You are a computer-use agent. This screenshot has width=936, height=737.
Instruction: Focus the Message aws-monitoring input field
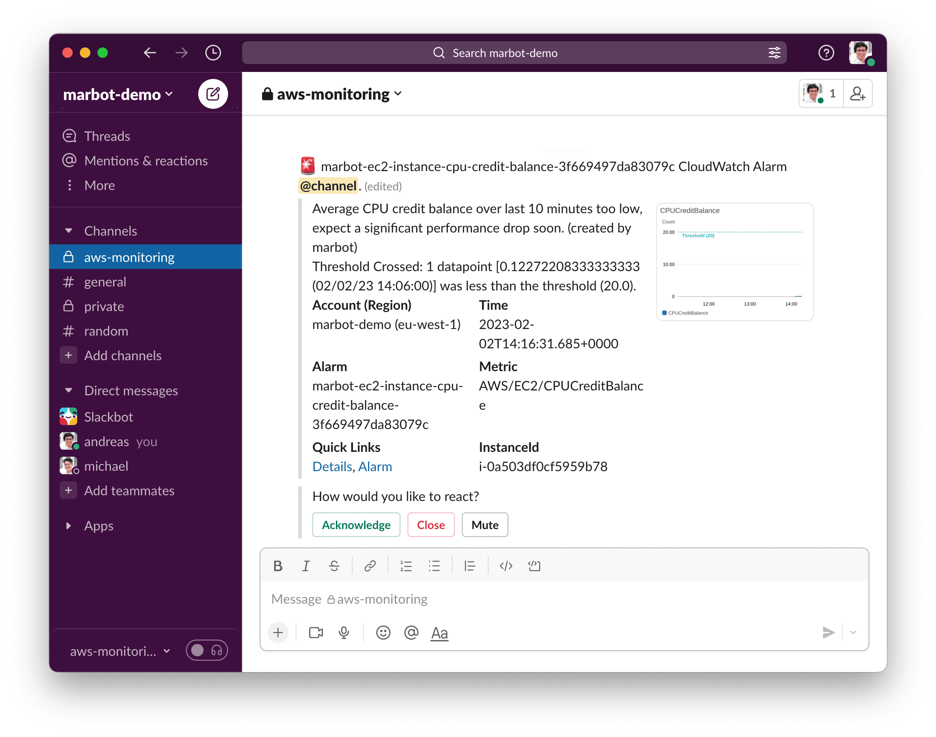point(564,599)
